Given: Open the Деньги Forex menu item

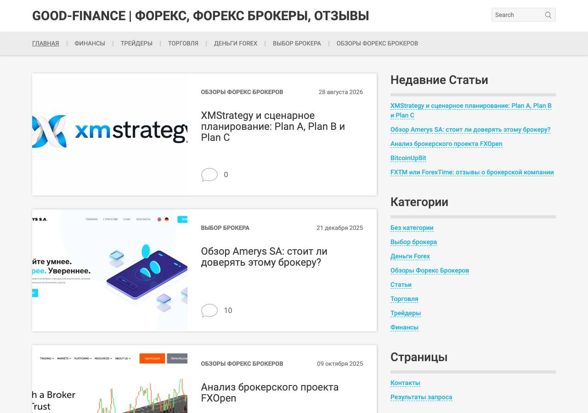Looking at the screenshot, I should coord(236,43).
